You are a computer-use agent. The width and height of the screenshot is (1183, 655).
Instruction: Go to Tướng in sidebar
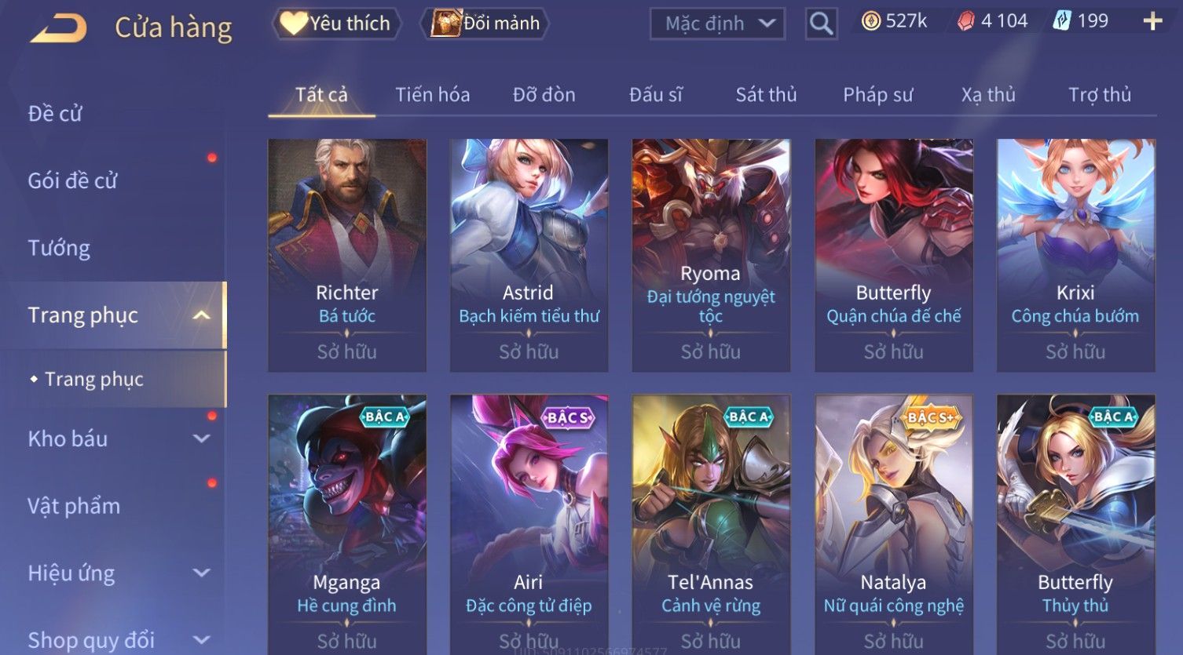click(x=59, y=248)
